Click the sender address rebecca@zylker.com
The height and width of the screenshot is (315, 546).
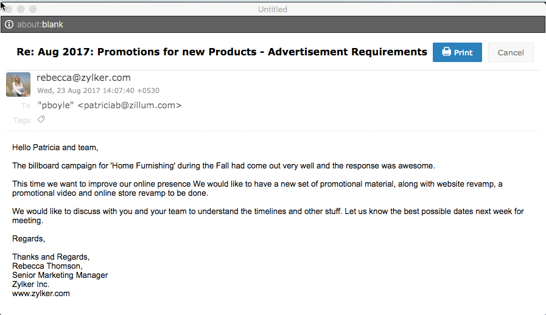pyautogui.click(x=83, y=77)
